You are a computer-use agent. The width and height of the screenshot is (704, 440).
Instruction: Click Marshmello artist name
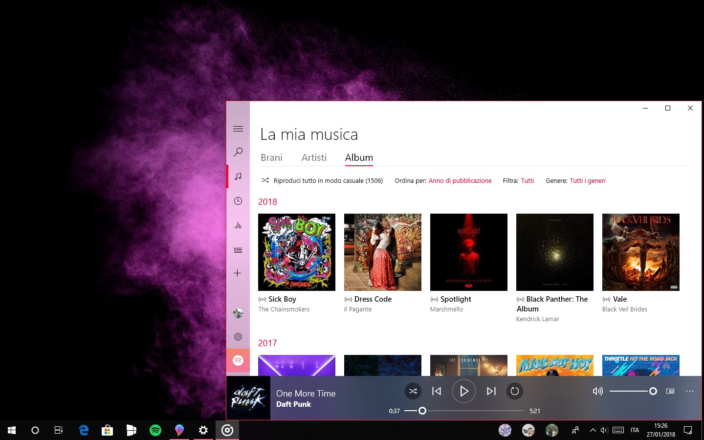pos(447,309)
